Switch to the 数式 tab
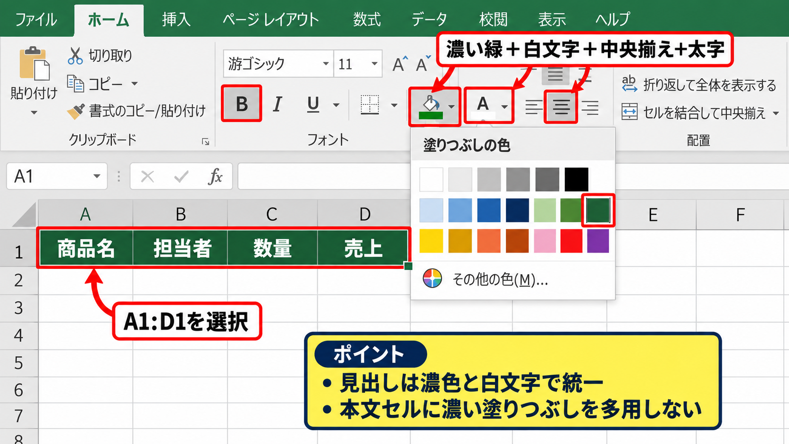Viewport: 789px width, 444px height. click(x=367, y=19)
